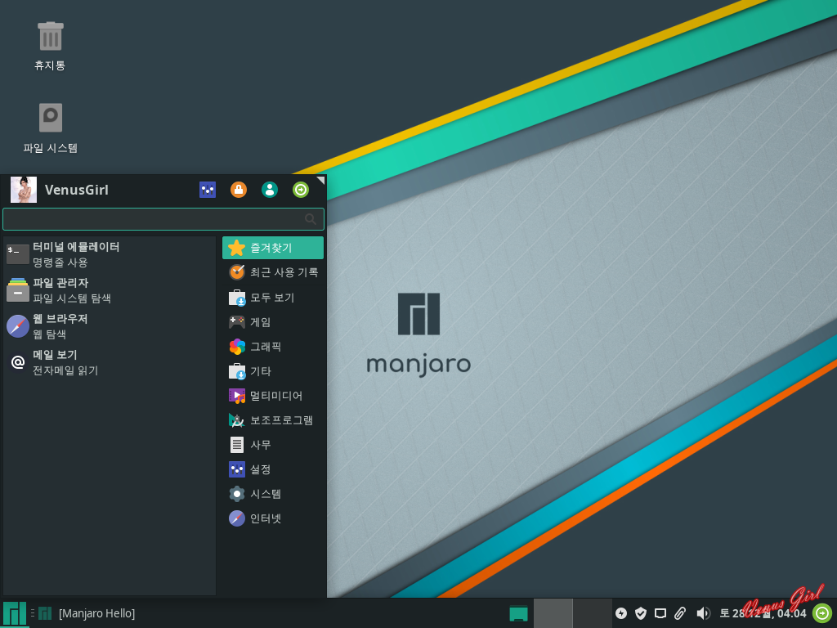This screenshot has height=628, width=837.
Task: Click the teal switch user icon
Action: click(270, 190)
